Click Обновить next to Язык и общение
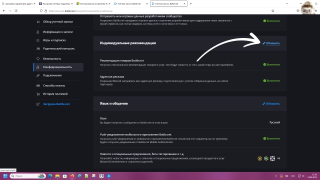Viewport: 320px width, 180px height. click(271, 103)
